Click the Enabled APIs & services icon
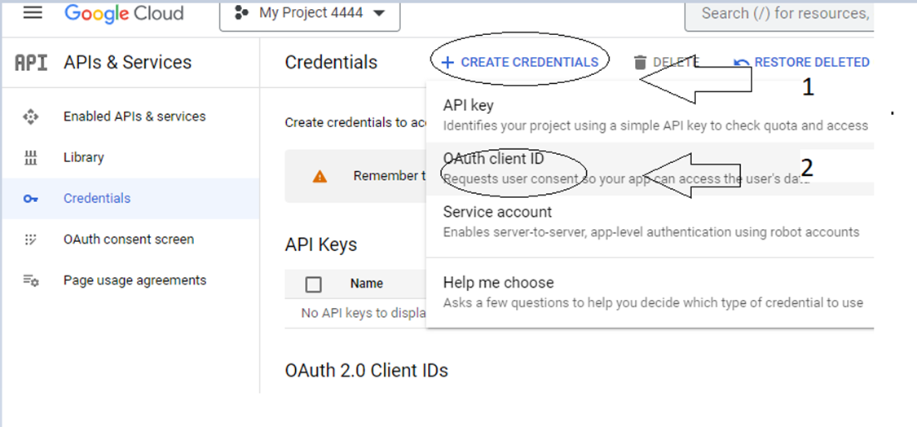 pos(30,117)
